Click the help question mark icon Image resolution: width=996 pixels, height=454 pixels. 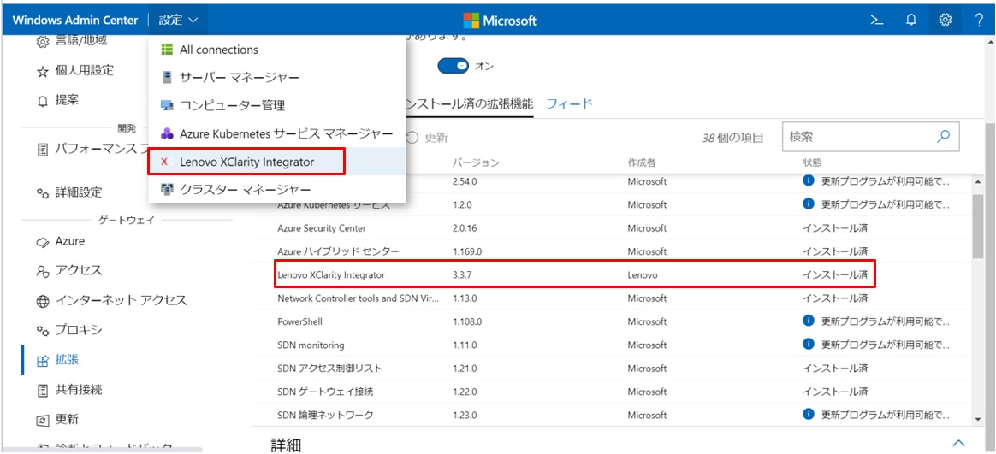[978, 20]
